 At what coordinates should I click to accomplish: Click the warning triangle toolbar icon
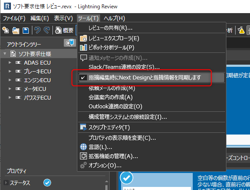241,30
